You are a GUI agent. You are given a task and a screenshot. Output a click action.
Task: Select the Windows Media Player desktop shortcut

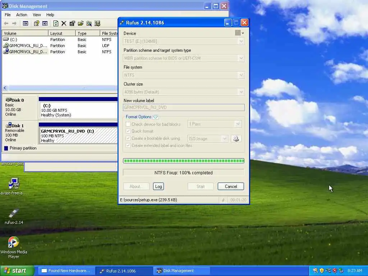pos(14,247)
